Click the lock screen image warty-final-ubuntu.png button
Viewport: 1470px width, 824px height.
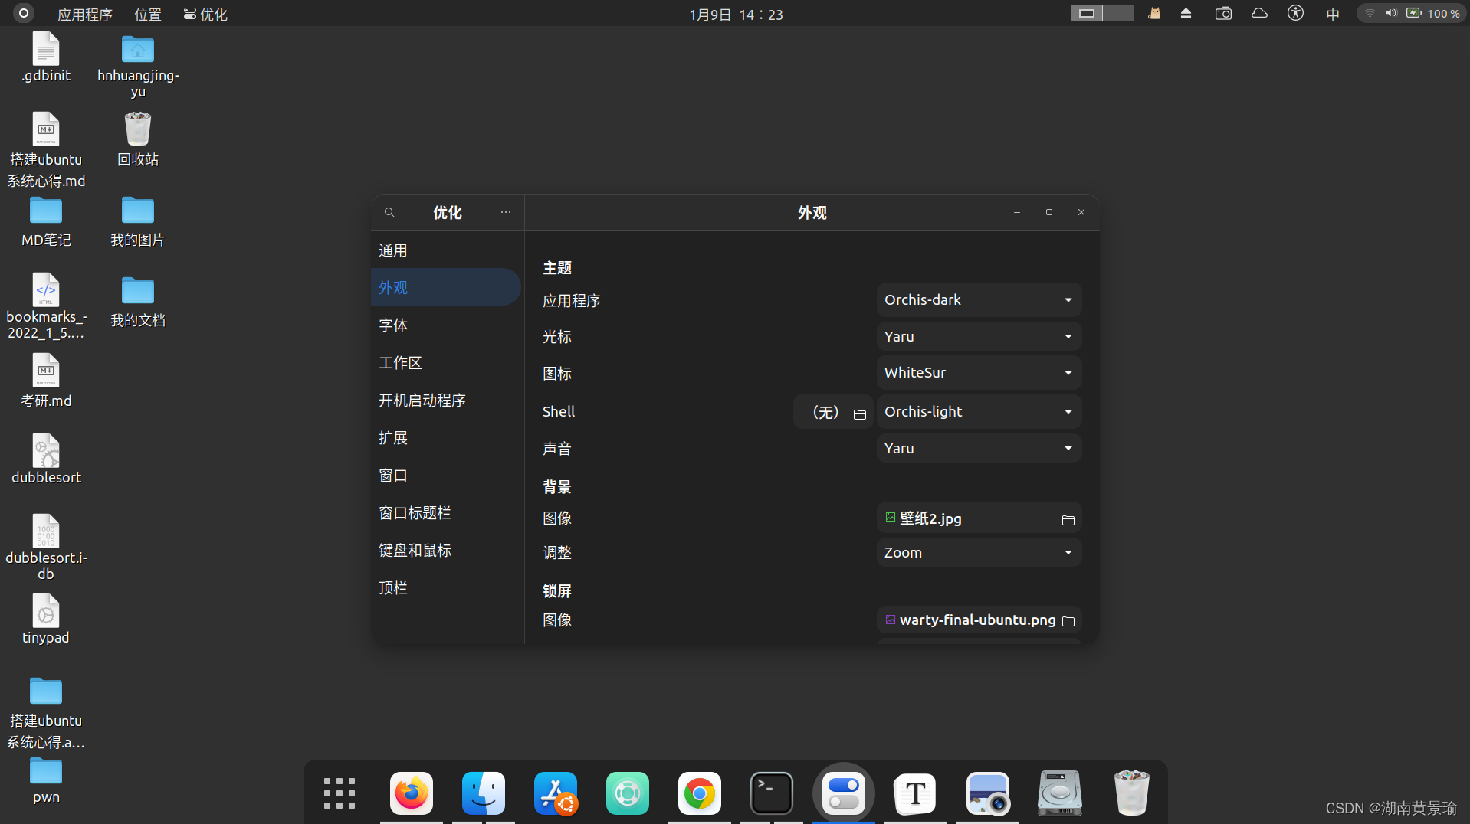coord(978,620)
